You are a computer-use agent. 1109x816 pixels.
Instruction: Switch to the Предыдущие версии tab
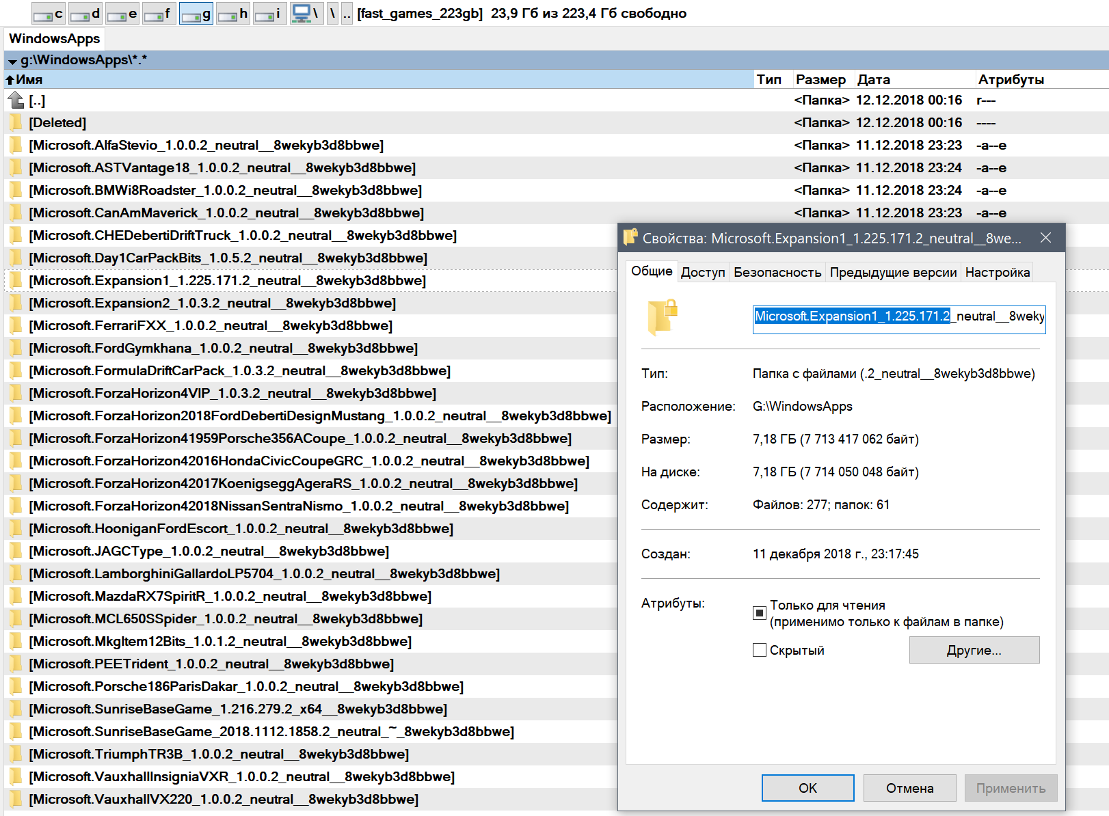pyautogui.click(x=893, y=273)
